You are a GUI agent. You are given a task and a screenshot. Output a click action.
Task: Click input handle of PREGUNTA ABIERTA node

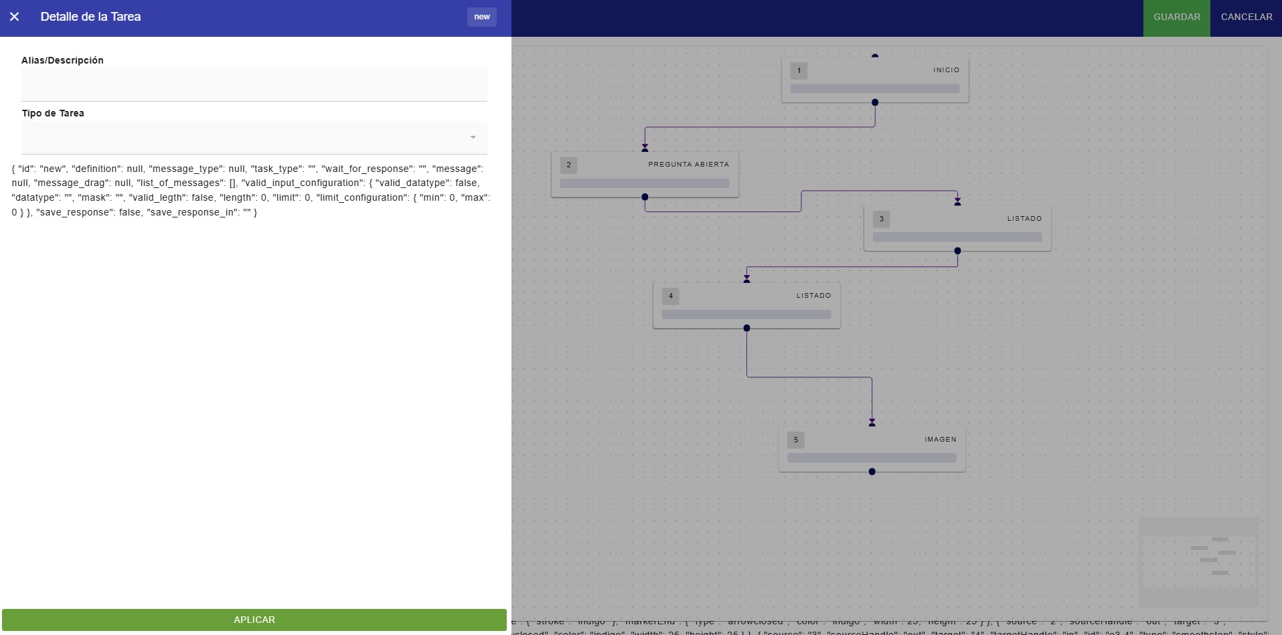pyautogui.click(x=645, y=150)
